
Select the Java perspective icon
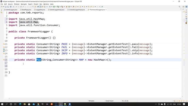click(x=186, y=7)
